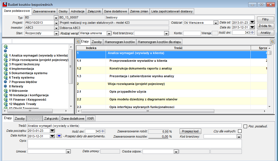Select row 1.2 Konstrukcja dokumentu raportu z analizy

[x=172, y=70]
